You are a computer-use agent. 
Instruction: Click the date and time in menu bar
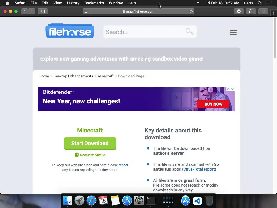pyautogui.click(x=222, y=3)
